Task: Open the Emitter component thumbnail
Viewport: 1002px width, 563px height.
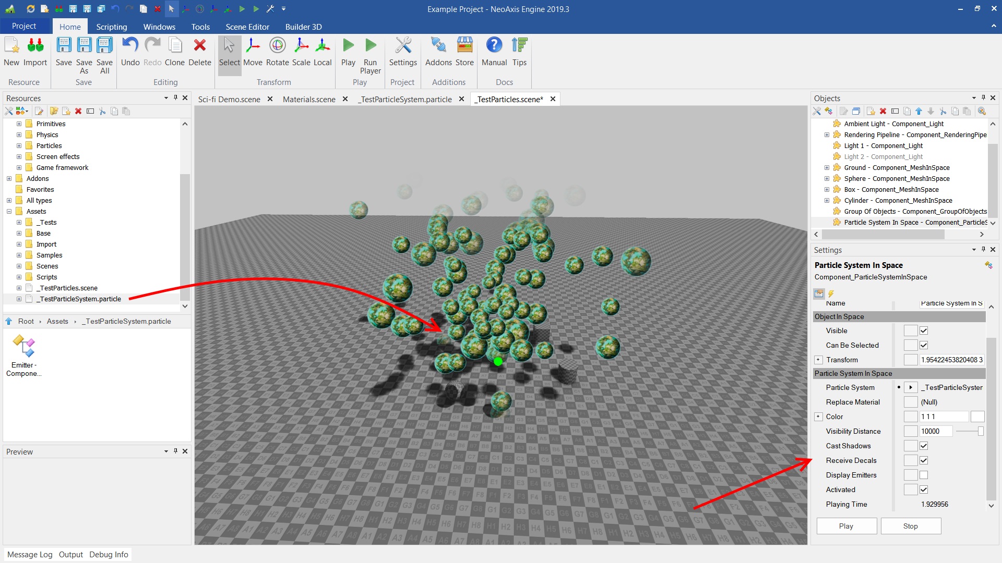Action: 23,347
